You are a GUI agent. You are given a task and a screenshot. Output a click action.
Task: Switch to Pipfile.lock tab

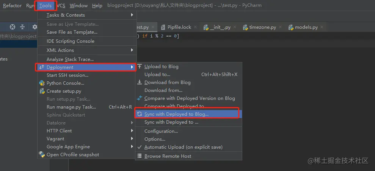tap(179, 27)
